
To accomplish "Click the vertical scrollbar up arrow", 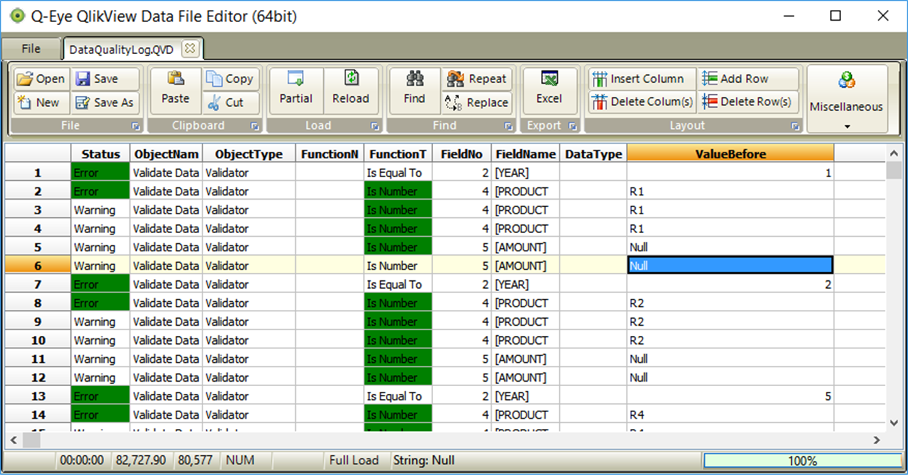I will [893, 153].
